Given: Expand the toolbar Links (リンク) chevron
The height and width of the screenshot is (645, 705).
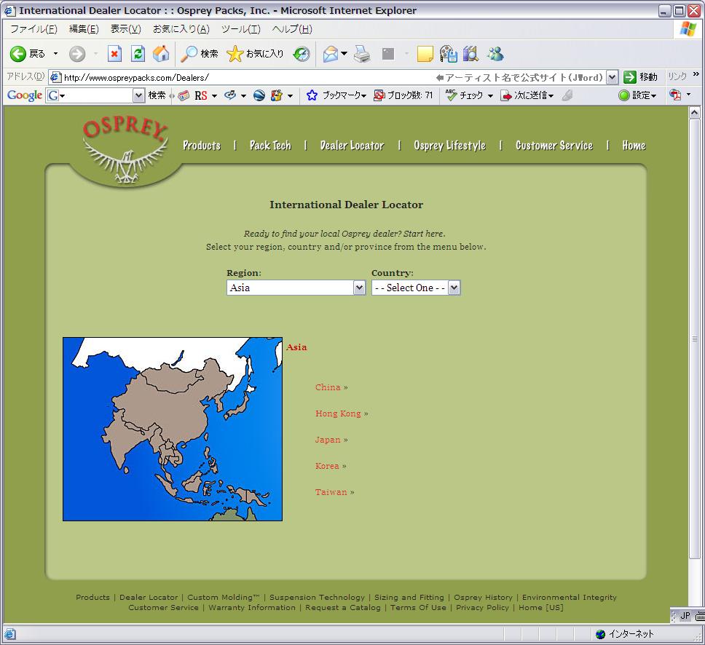Looking at the screenshot, I should pos(696,74).
